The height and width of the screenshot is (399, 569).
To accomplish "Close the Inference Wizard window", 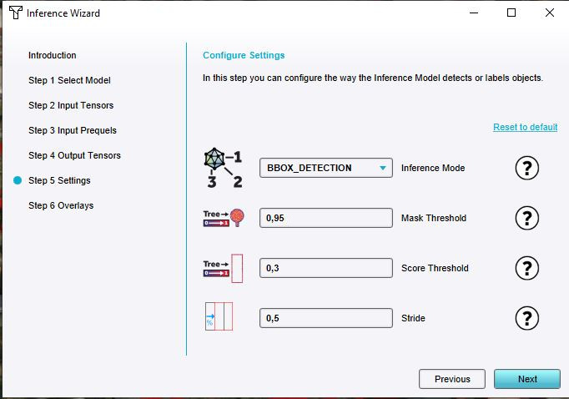I will pyautogui.click(x=550, y=13).
